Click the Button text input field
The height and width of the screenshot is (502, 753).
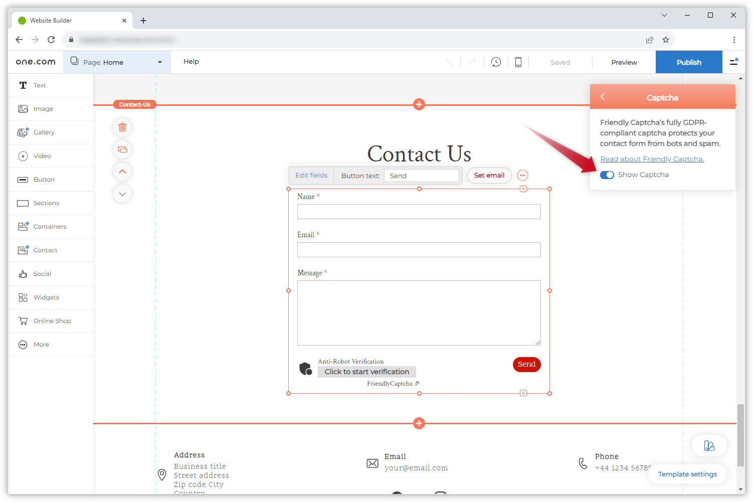(422, 176)
